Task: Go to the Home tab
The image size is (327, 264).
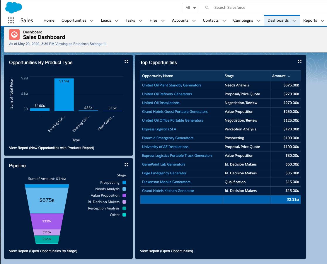Action: [49, 21]
